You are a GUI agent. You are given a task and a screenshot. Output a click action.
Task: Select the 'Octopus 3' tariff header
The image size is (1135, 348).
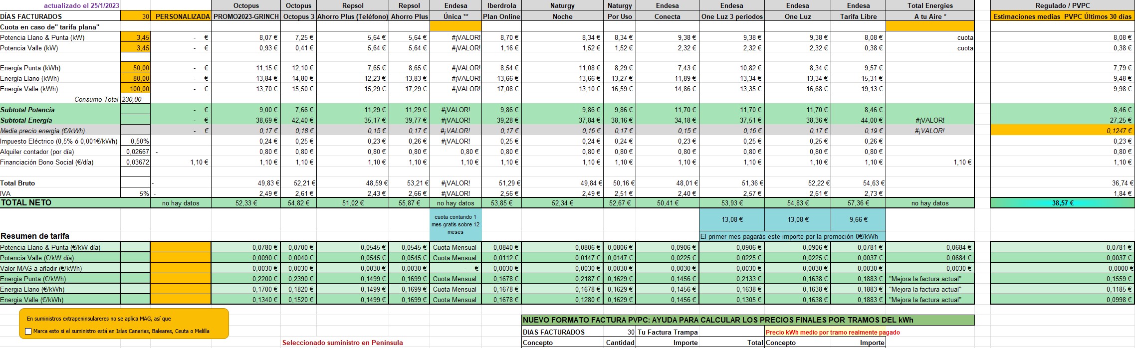click(x=299, y=16)
